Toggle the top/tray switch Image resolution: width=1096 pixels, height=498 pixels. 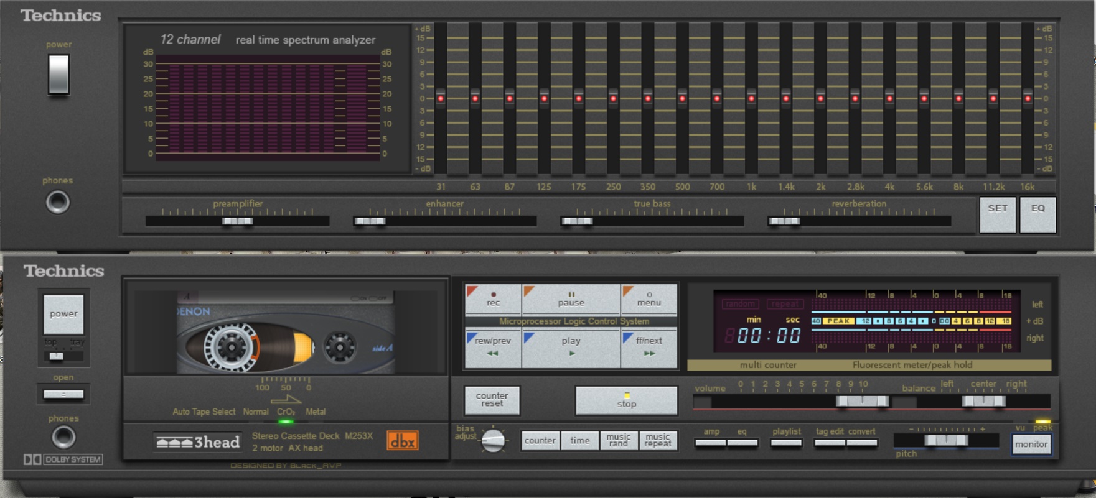[57, 356]
